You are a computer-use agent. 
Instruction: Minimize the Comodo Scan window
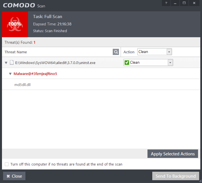tap(175, 3)
